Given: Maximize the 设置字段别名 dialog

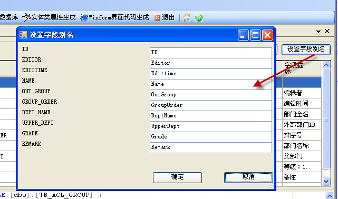Looking at the screenshot, I should [x=255, y=35].
